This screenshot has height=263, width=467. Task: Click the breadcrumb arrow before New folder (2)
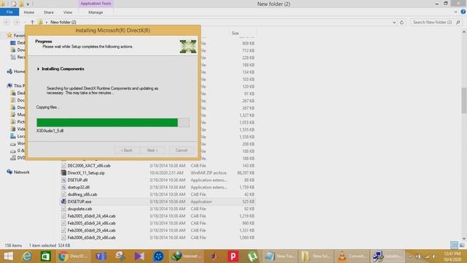click(x=47, y=22)
